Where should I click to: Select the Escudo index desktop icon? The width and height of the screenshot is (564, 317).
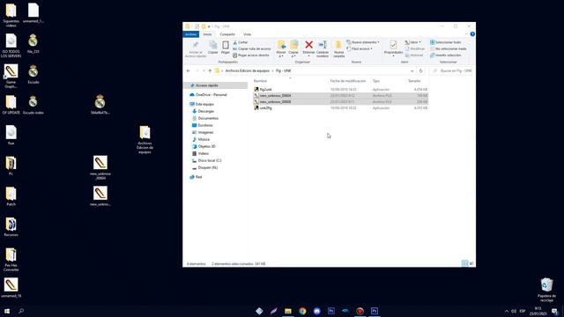[x=33, y=105]
